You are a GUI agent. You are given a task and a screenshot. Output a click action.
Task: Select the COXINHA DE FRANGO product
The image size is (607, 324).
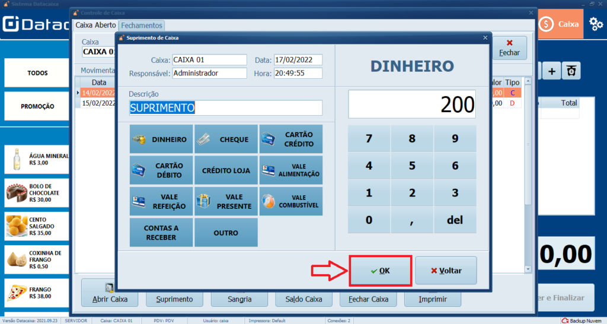coord(37,259)
